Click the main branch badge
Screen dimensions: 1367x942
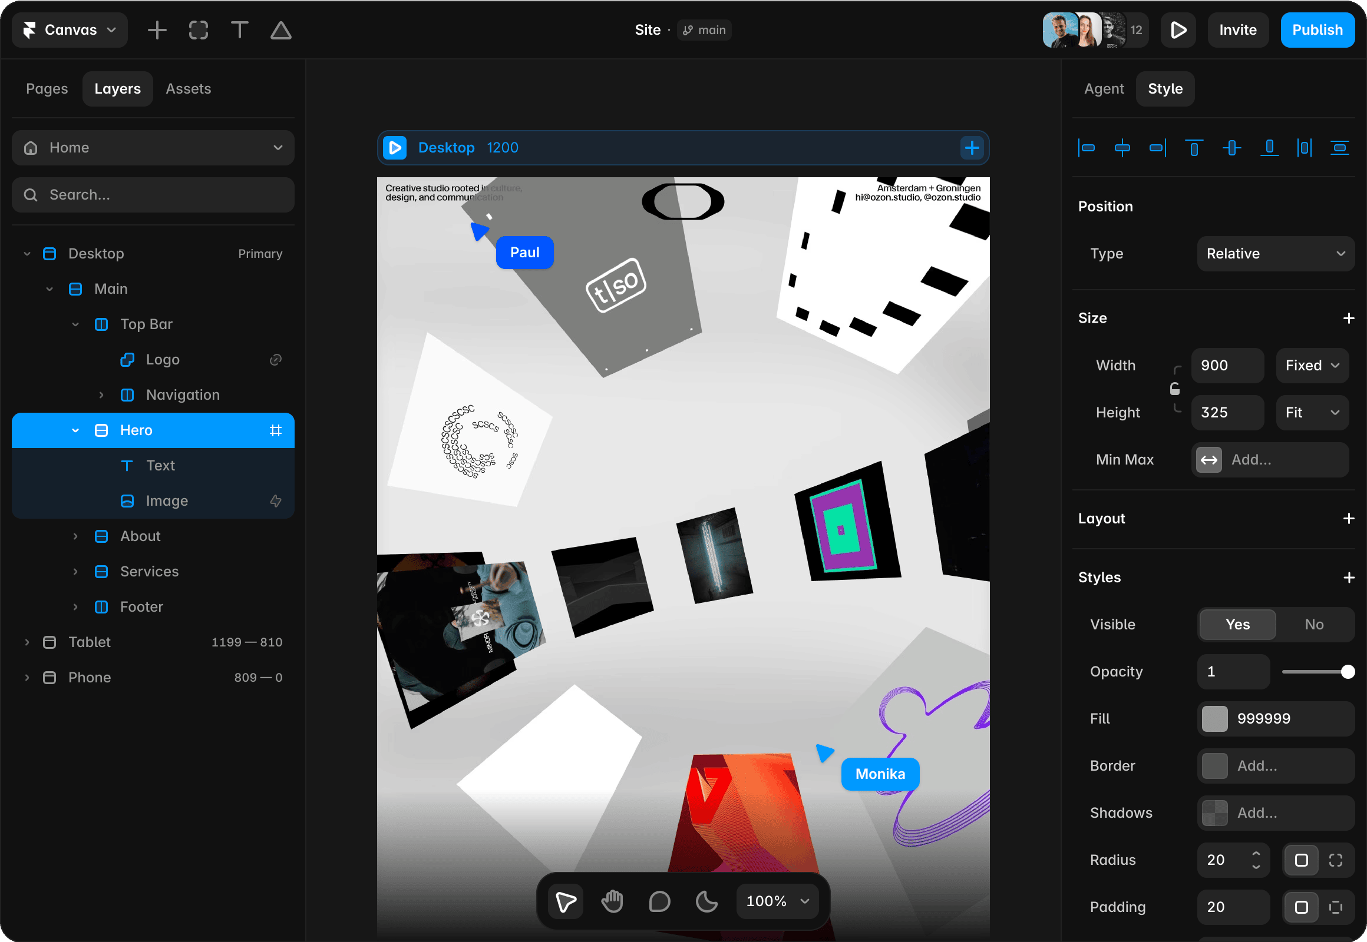[x=704, y=30]
